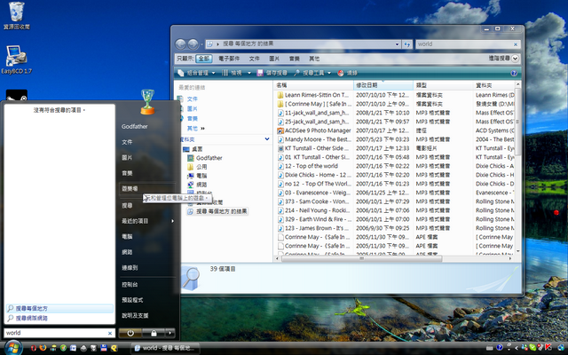Click the 燒錄 burn toolbar button

tap(347, 73)
